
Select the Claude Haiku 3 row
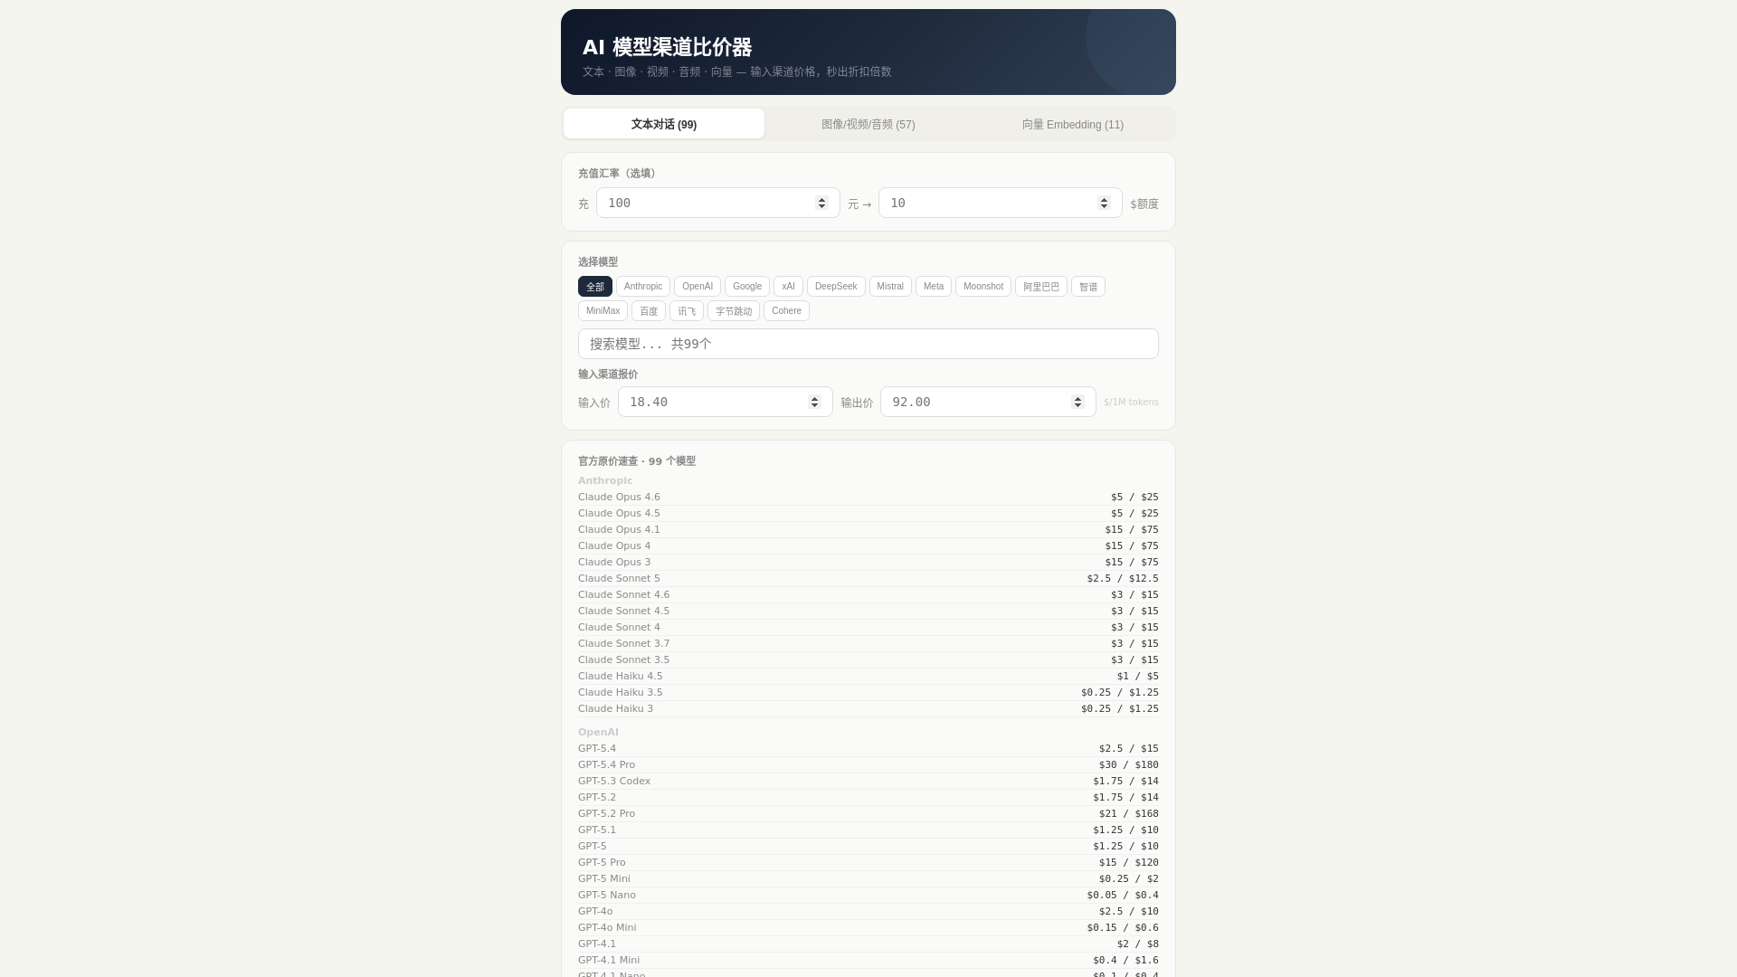click(868, 709)
